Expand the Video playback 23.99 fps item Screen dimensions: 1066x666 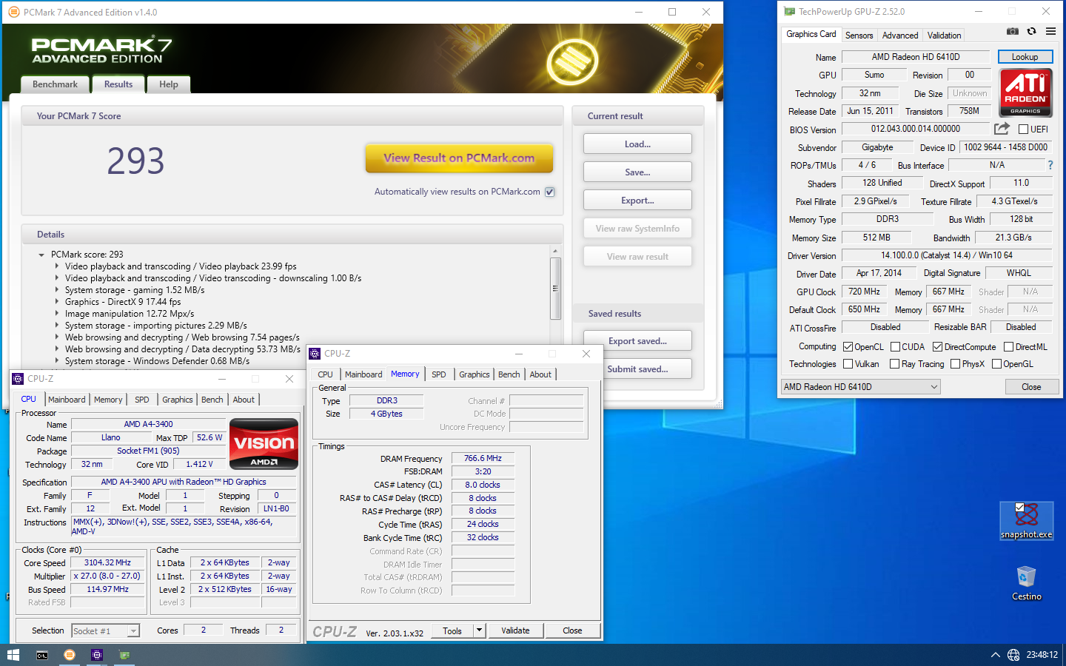click(57, 266)
